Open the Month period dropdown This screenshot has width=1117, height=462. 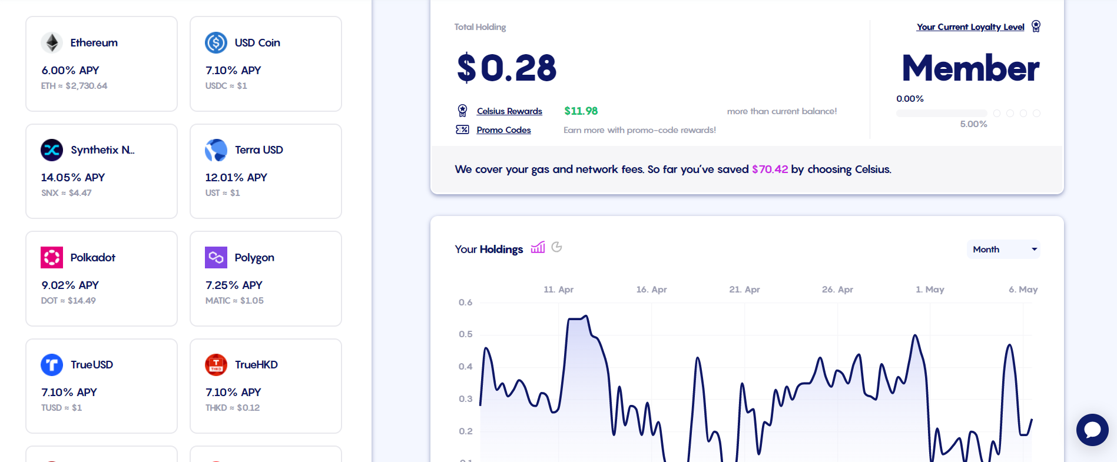coord(1003,249)
